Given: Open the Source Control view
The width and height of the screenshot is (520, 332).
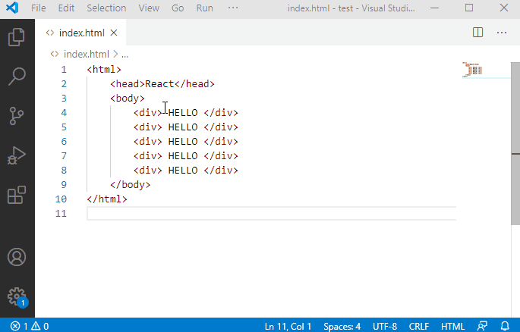Looking at the screenshot, I should click(17, 116).
